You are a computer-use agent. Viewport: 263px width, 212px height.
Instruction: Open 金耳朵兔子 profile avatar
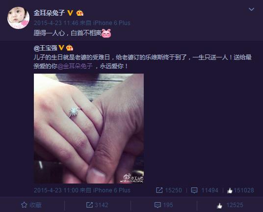(18, 18)
